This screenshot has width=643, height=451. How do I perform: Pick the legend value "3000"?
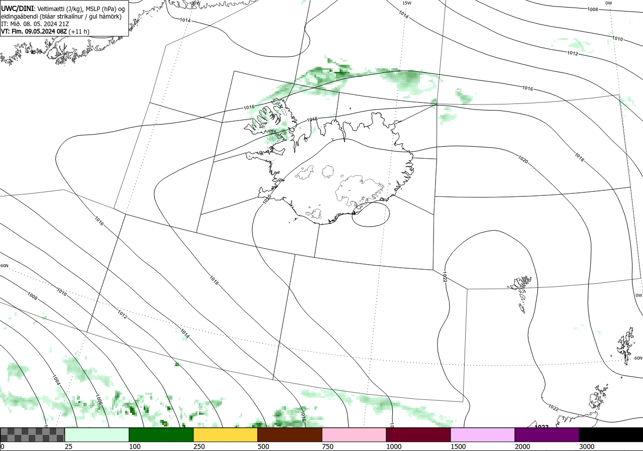click(587, 446)
